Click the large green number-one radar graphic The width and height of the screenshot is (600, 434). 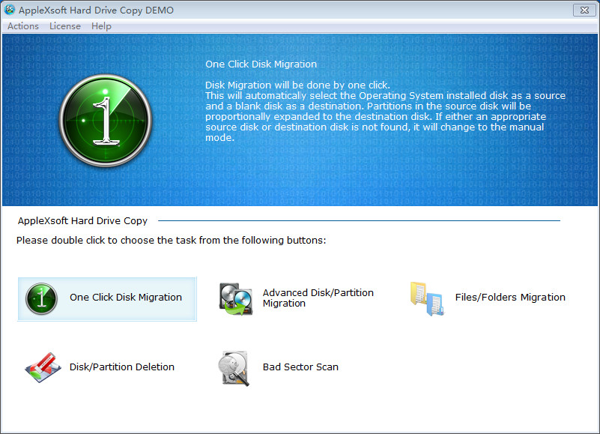(x=106, y=121)
